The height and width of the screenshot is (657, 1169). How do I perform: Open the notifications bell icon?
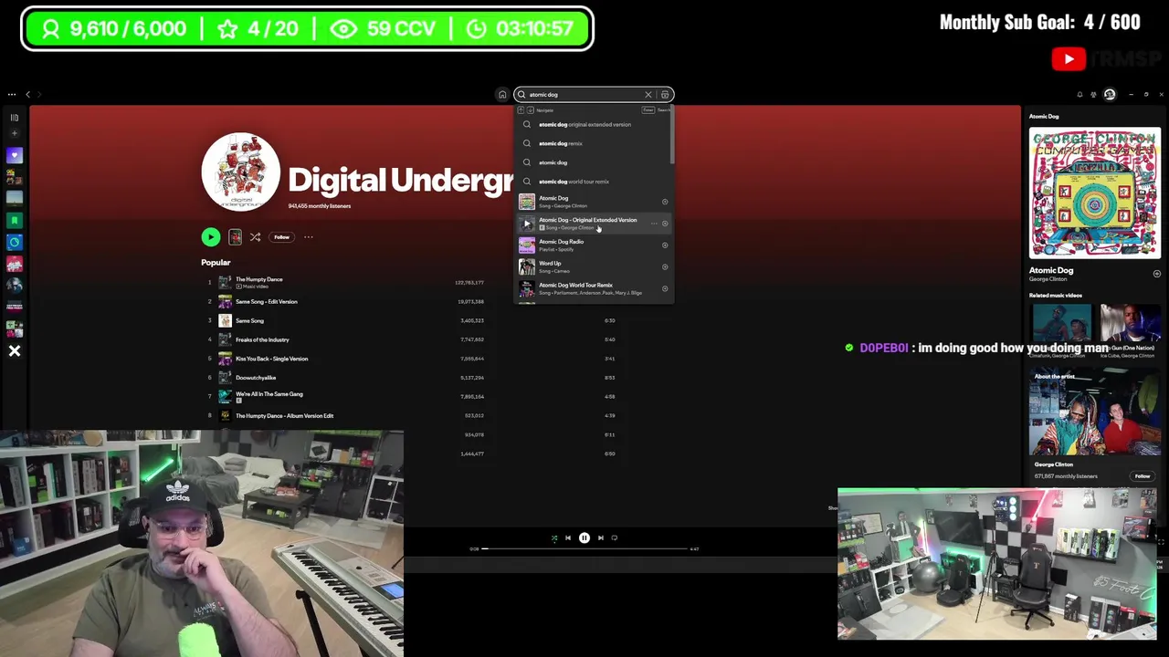pos(1079,94)
